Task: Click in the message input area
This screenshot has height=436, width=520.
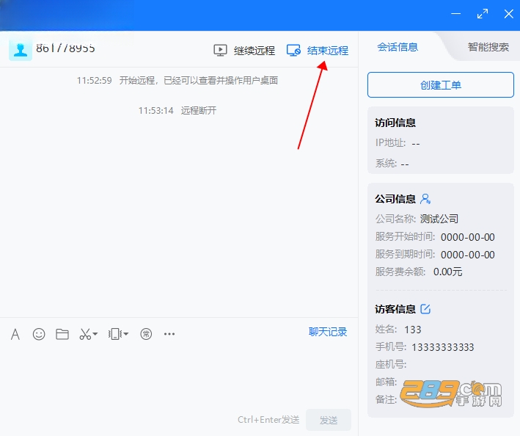Action: pos(179,377)
